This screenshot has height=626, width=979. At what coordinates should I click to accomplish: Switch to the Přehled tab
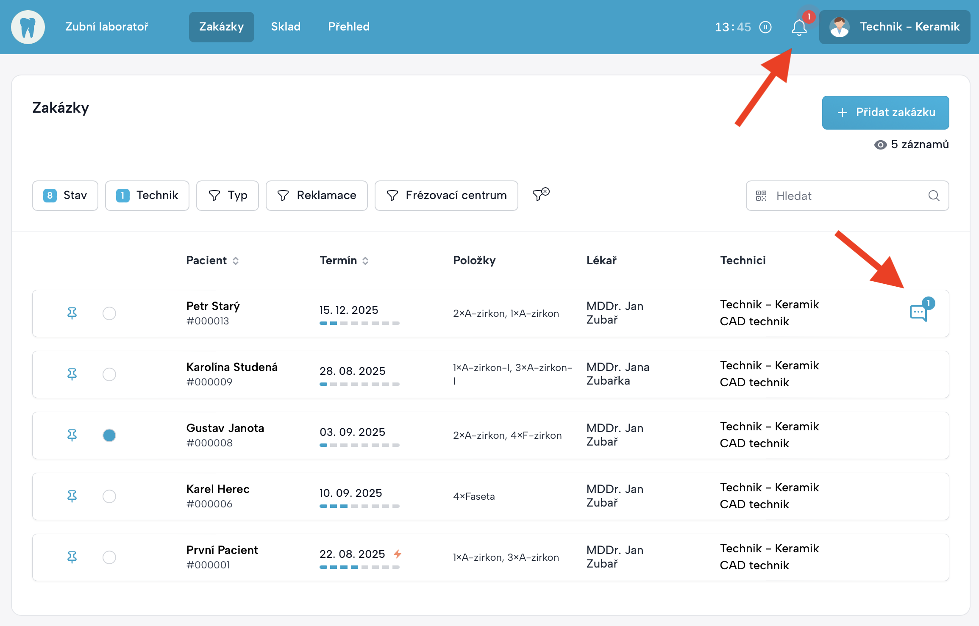pos(349,27)
